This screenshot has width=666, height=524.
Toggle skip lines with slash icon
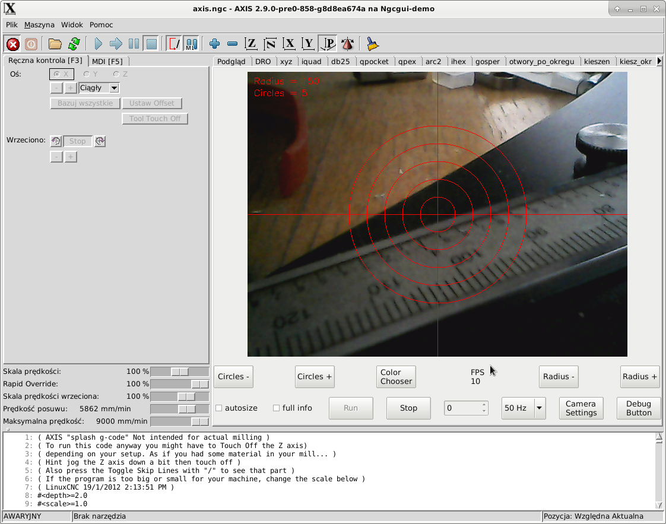tap(174, 44)
